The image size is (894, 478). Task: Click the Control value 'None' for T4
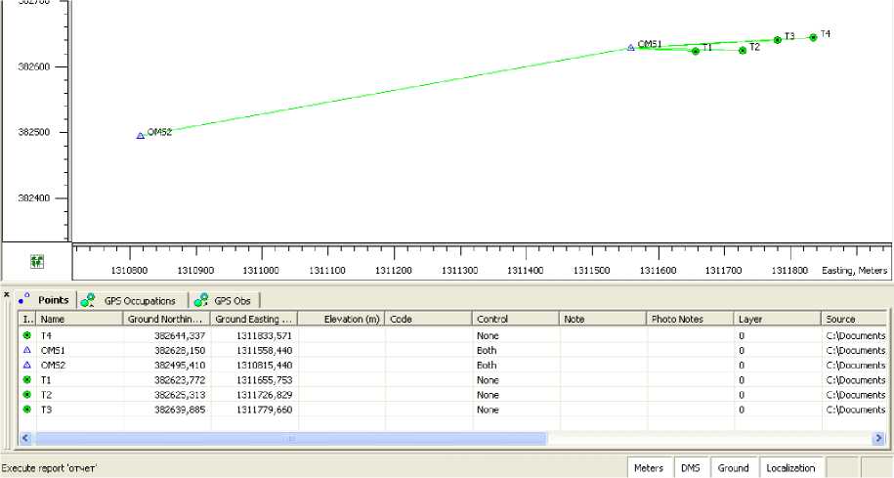488,335
